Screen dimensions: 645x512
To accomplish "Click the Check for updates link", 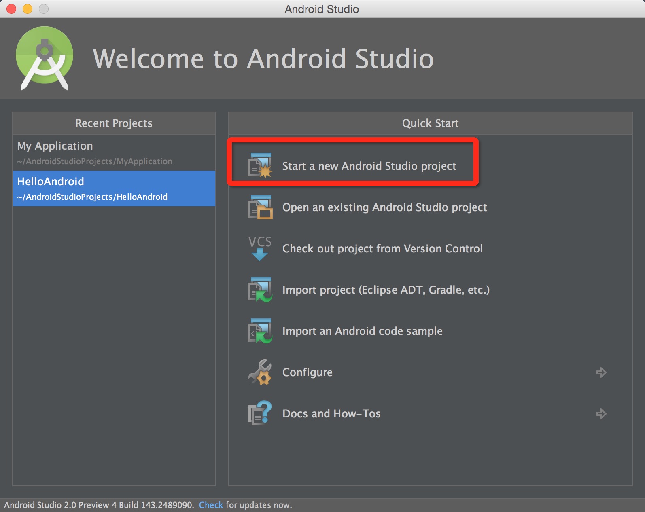I will 211,505.
